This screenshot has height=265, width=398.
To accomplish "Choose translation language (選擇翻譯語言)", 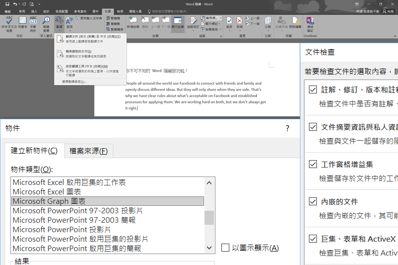I will coord(91,82).
